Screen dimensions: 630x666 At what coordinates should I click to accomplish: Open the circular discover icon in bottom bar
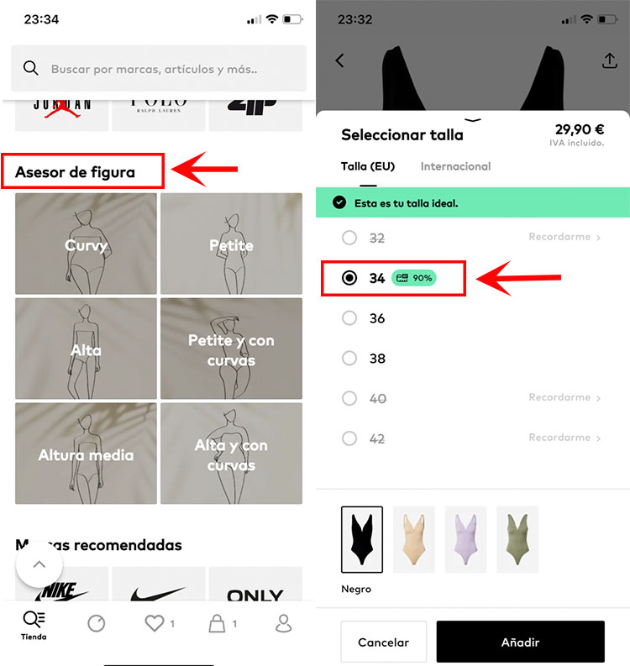point(97,623)
